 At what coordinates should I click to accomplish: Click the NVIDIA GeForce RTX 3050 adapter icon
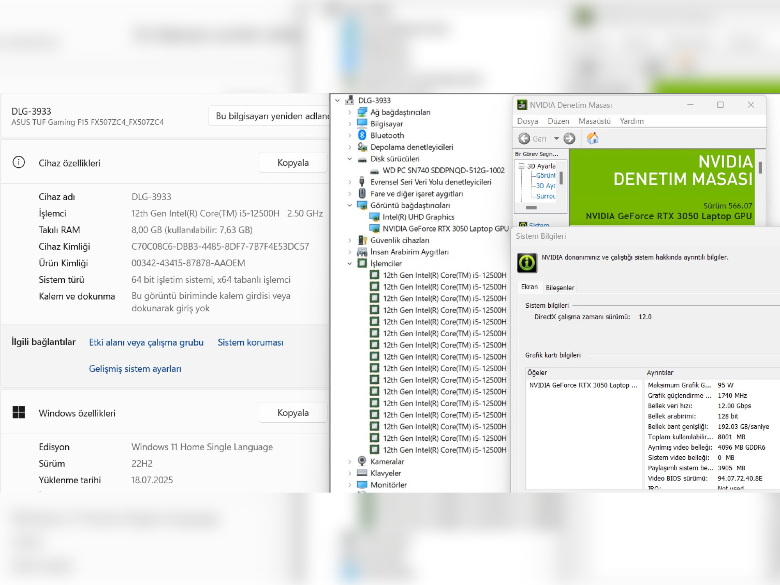point(374,229)
